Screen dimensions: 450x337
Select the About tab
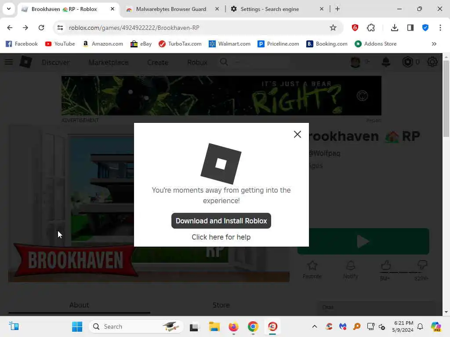point(79,305)
